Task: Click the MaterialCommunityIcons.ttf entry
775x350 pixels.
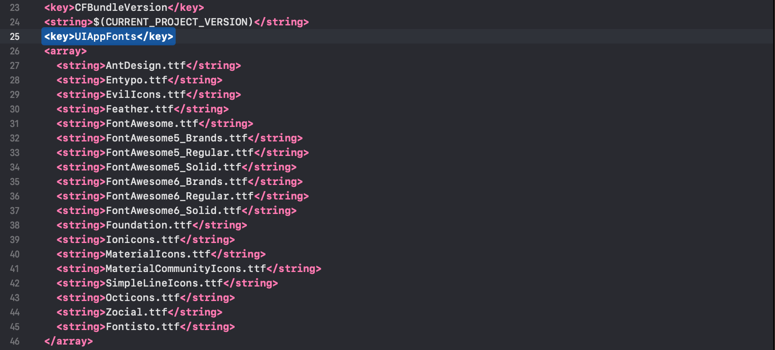Action: click(189, 269)
